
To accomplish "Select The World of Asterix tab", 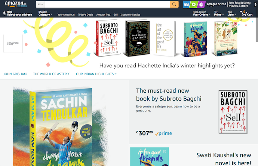I will pyautogui.click(x=51, y=74).
